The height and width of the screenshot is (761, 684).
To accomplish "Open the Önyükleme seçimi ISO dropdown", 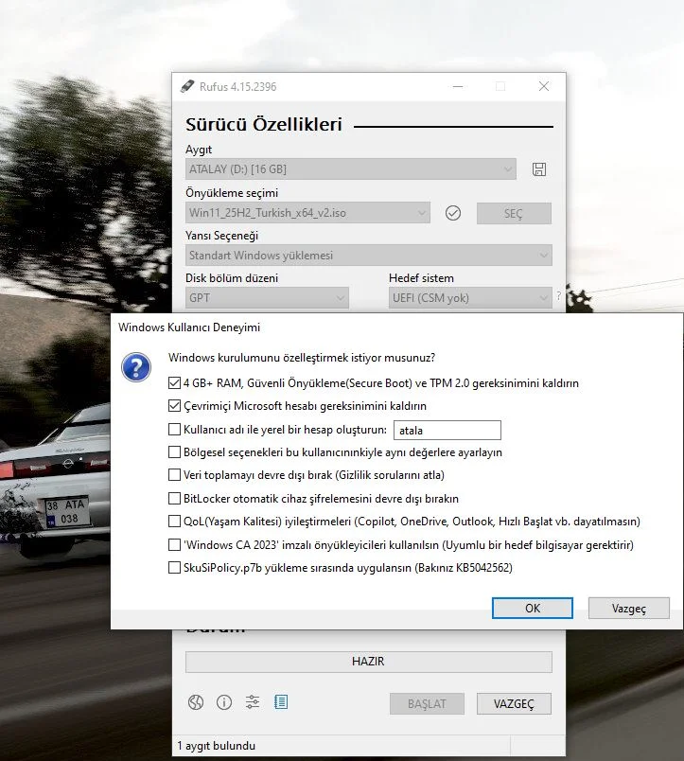I will [307, 213].
